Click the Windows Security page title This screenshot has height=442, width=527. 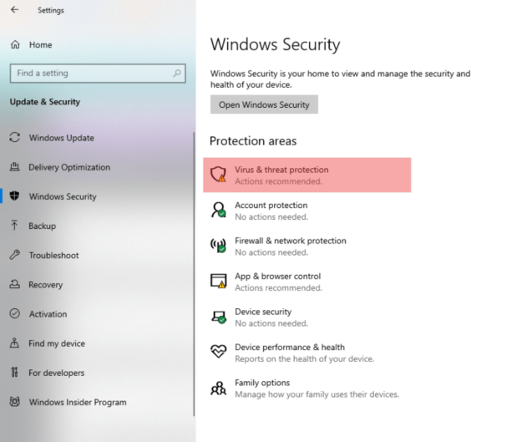tap(276, 44)
